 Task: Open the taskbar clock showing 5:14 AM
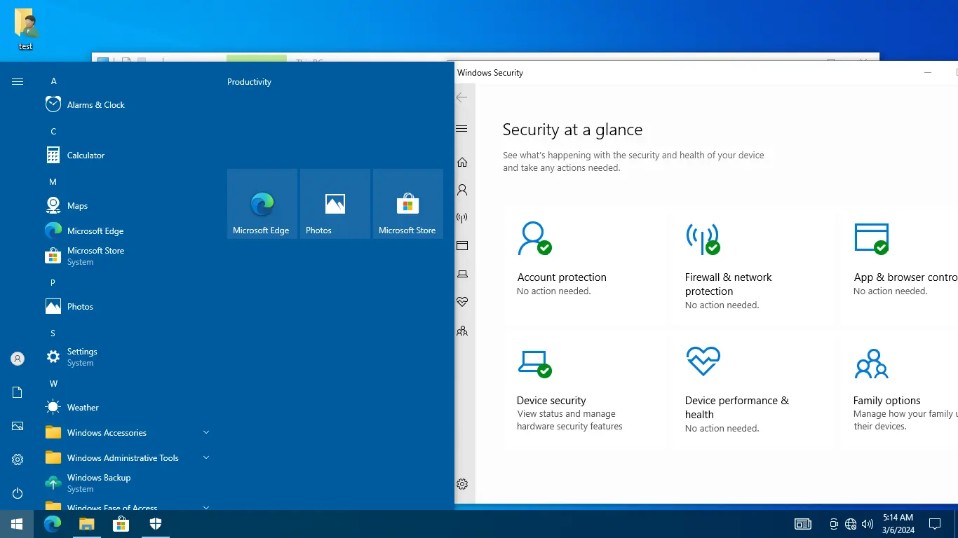coord(898,524)
